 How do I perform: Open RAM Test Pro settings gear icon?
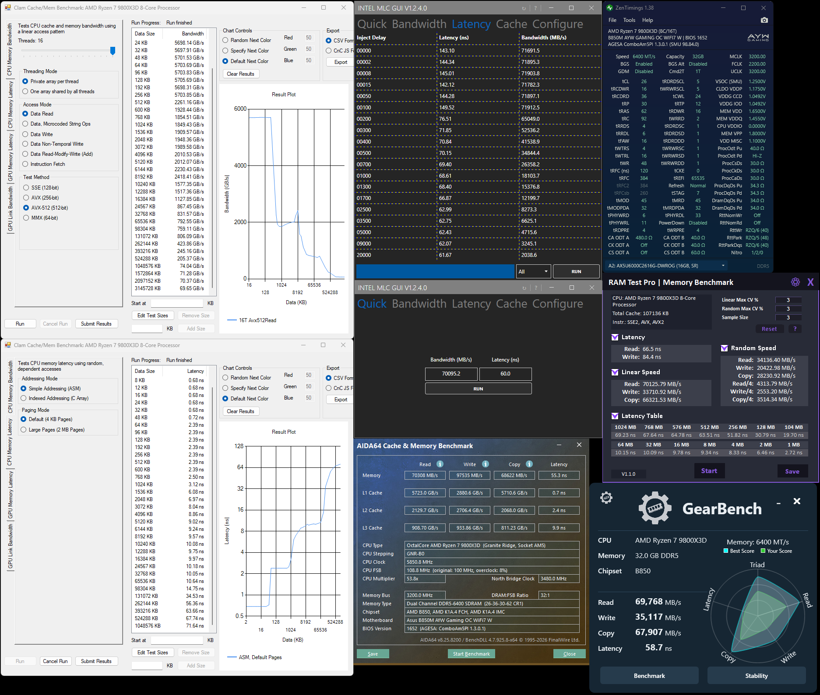795,282
